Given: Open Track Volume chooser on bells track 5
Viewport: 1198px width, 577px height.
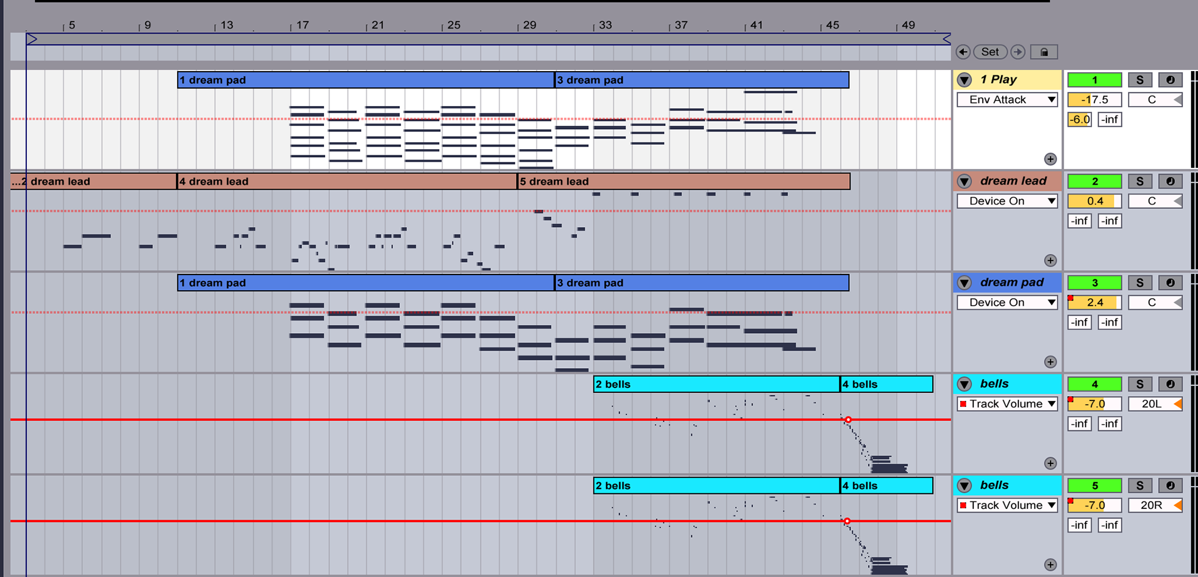Looking at the screenshot, I should pos(1007,505).
